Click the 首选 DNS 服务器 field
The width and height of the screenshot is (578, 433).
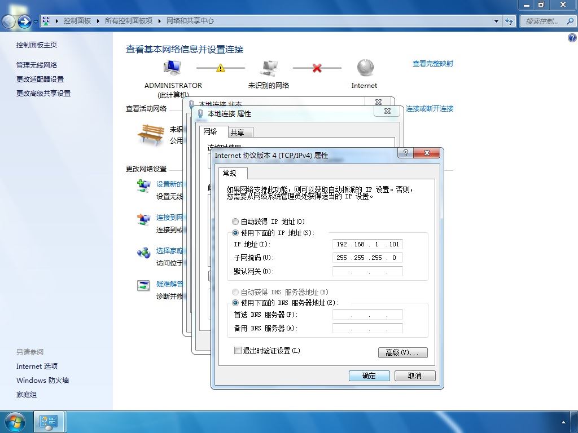[367, 315]
